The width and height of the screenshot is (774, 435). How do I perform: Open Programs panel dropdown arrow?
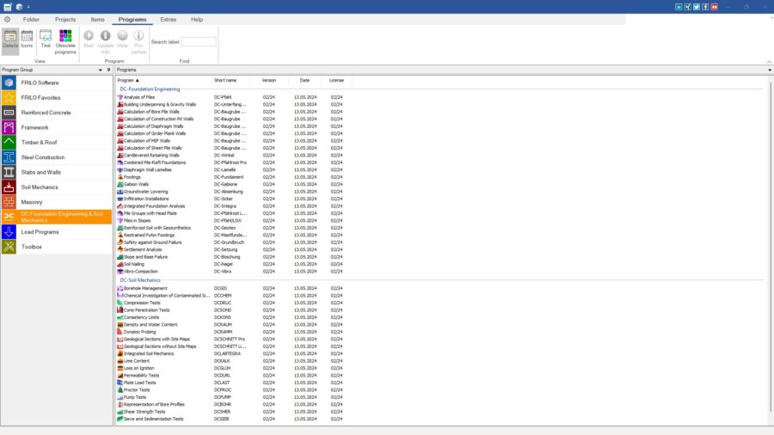(770, 70)
